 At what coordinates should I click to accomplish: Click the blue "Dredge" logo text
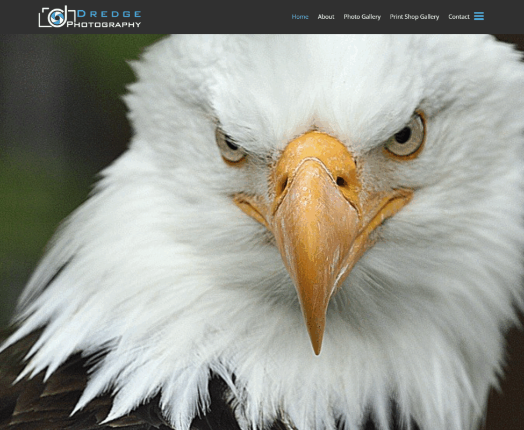point(109,13)
